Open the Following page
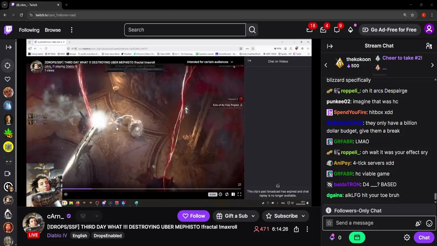This screenshot has width=437, height=246. pyautogui.click(x=29, y=30)
